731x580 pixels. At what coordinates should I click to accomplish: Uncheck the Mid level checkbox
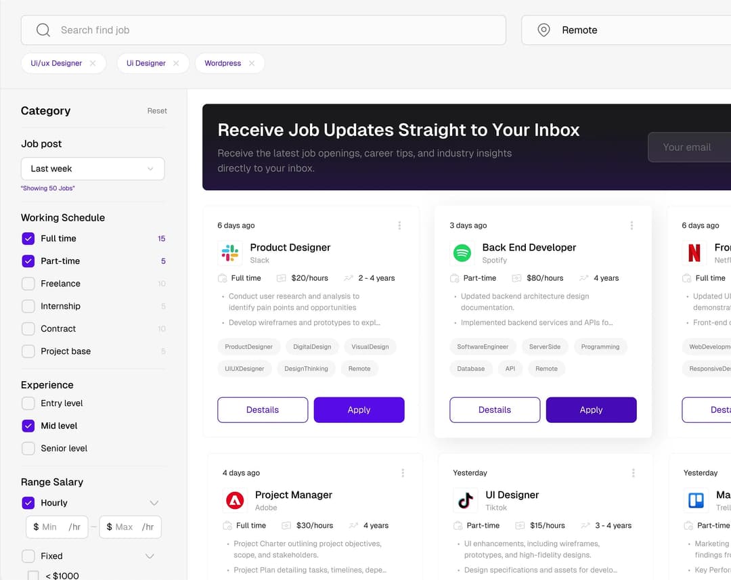(x=28, y=426)
